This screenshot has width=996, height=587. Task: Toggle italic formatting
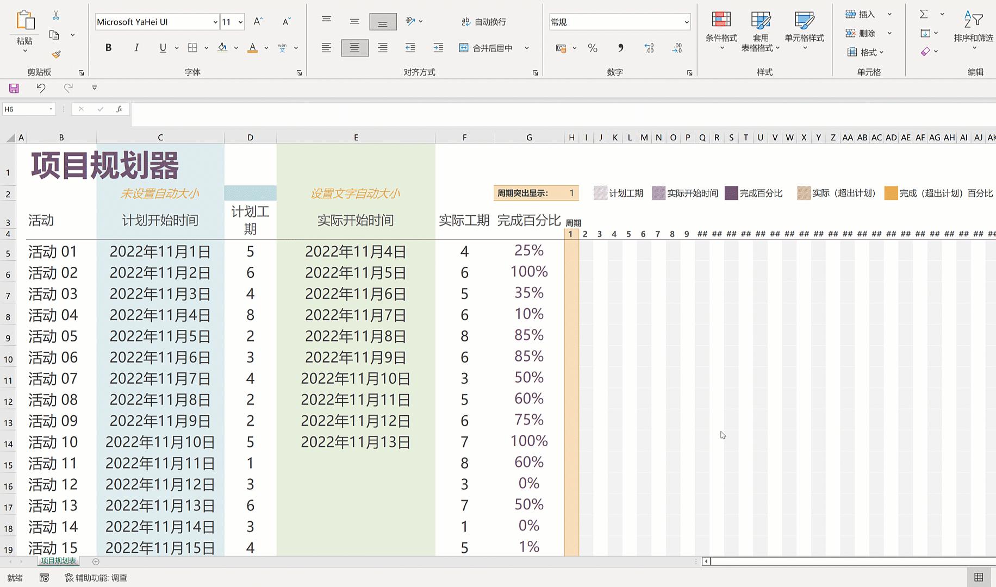[136, 48]
